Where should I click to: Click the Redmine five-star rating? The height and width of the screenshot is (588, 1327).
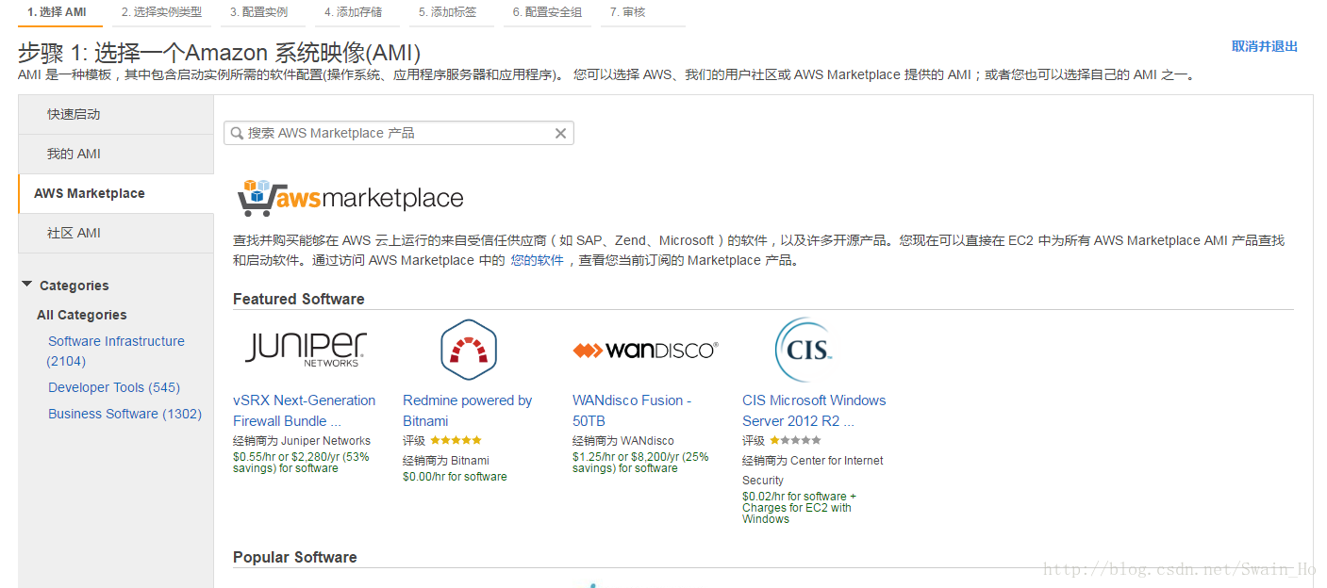point(456,440)
